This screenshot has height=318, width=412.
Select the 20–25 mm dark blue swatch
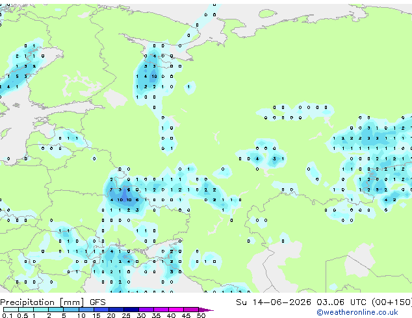pyautogui.click(x=116, y=310)
